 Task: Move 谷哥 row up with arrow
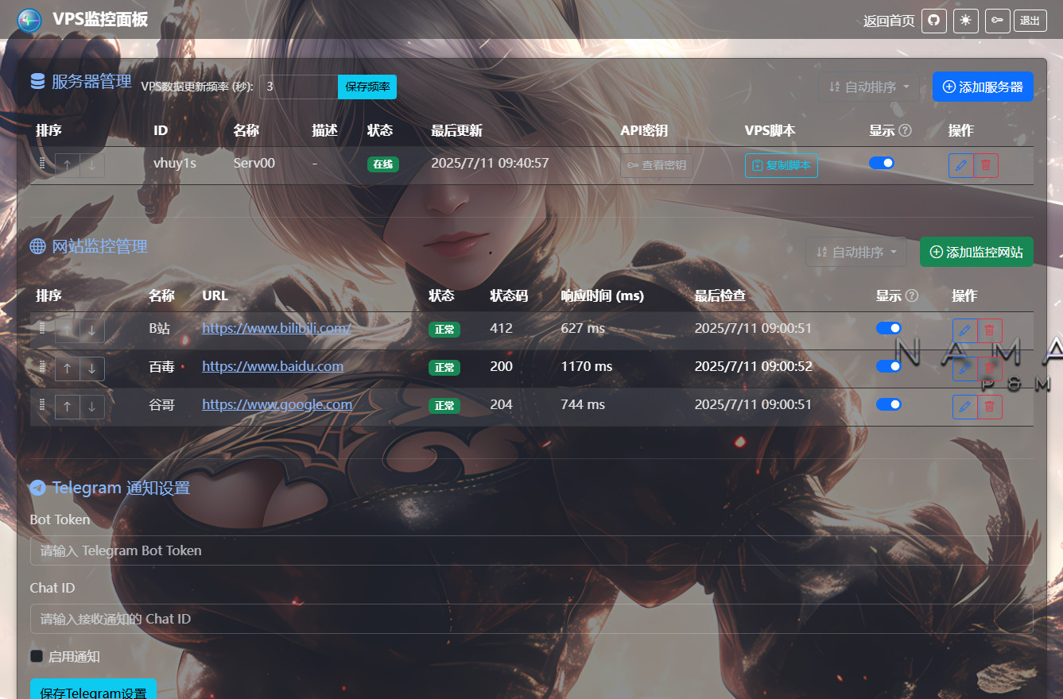[68, 407]
